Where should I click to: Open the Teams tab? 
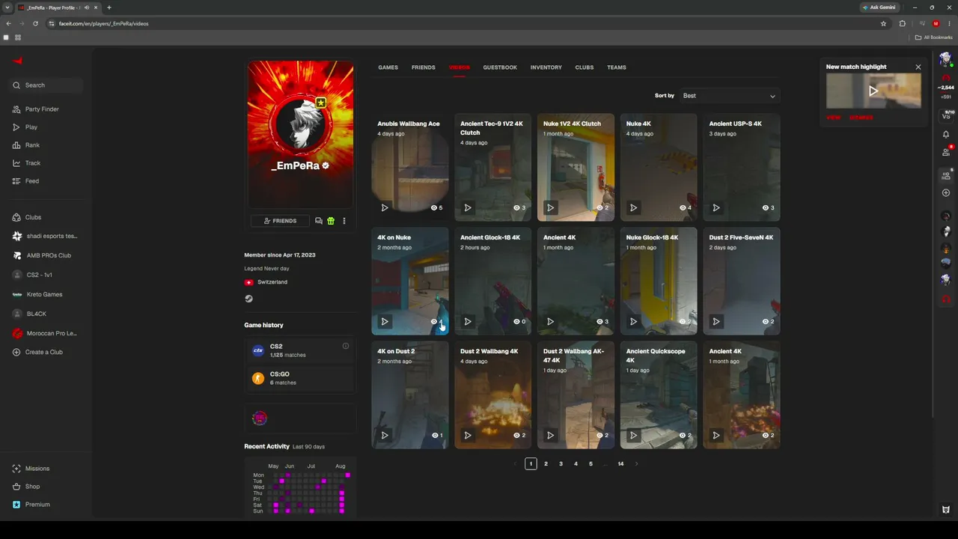617,67
